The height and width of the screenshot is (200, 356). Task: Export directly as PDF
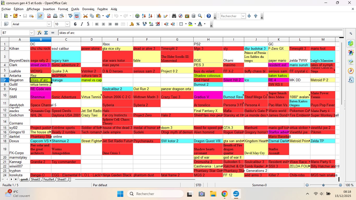click(x=49, y=16)
